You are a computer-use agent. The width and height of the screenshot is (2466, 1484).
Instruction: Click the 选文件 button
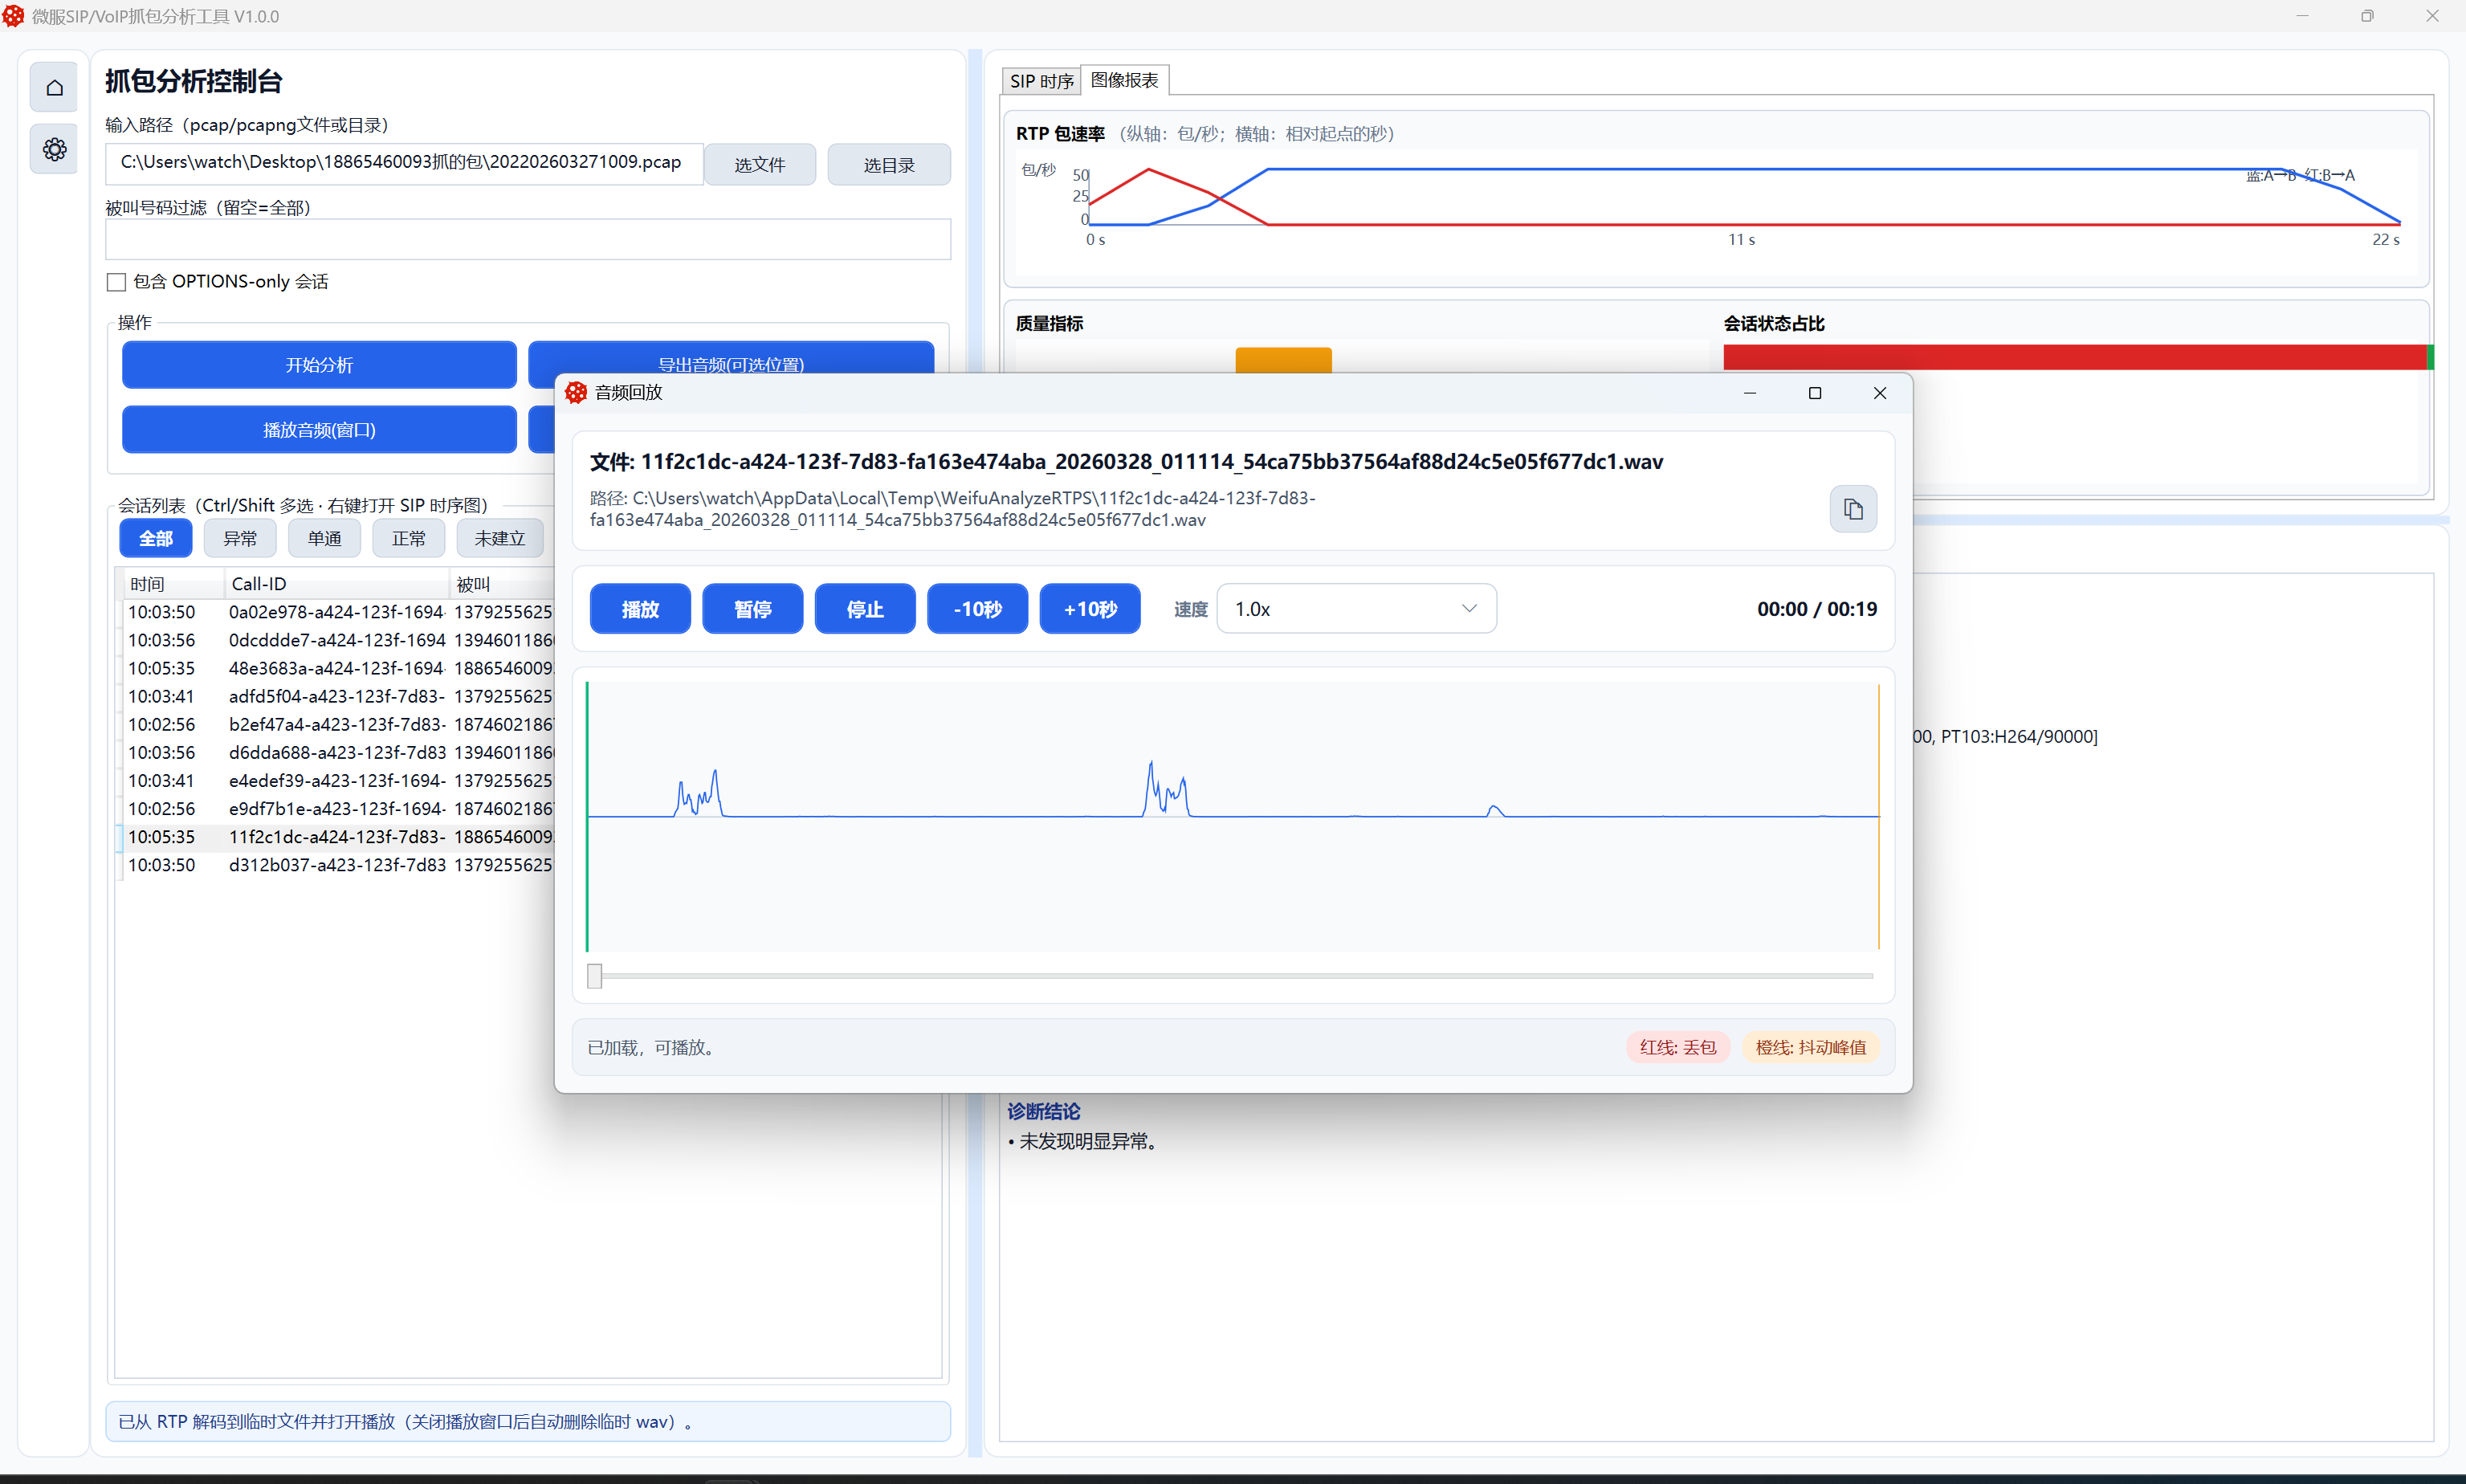click(x=759, y=165)
